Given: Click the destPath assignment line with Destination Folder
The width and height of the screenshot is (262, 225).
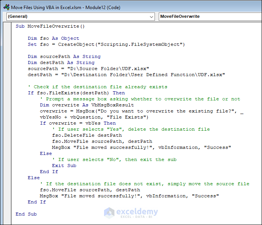Looking at the screenshot, I should point(126,75).
